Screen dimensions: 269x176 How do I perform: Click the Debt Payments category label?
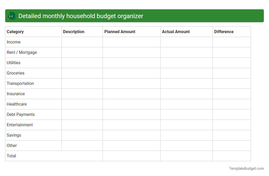point(21,114)
